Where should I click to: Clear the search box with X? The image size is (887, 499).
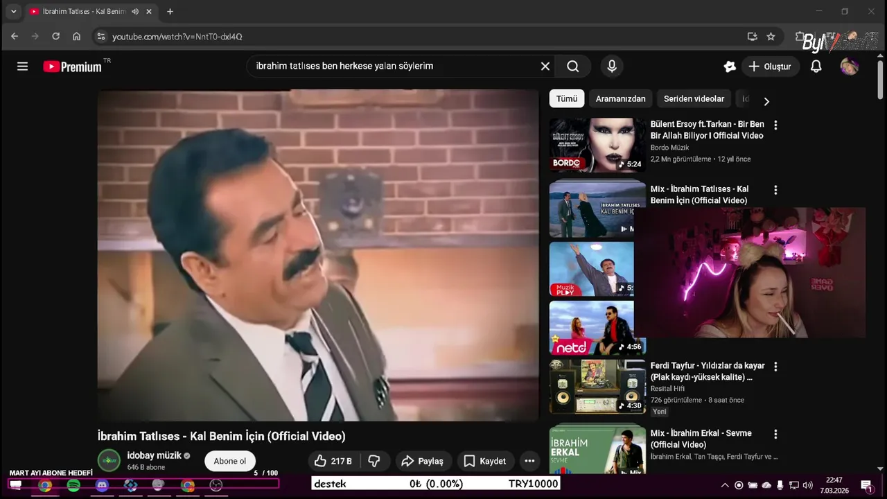[545, 67]
